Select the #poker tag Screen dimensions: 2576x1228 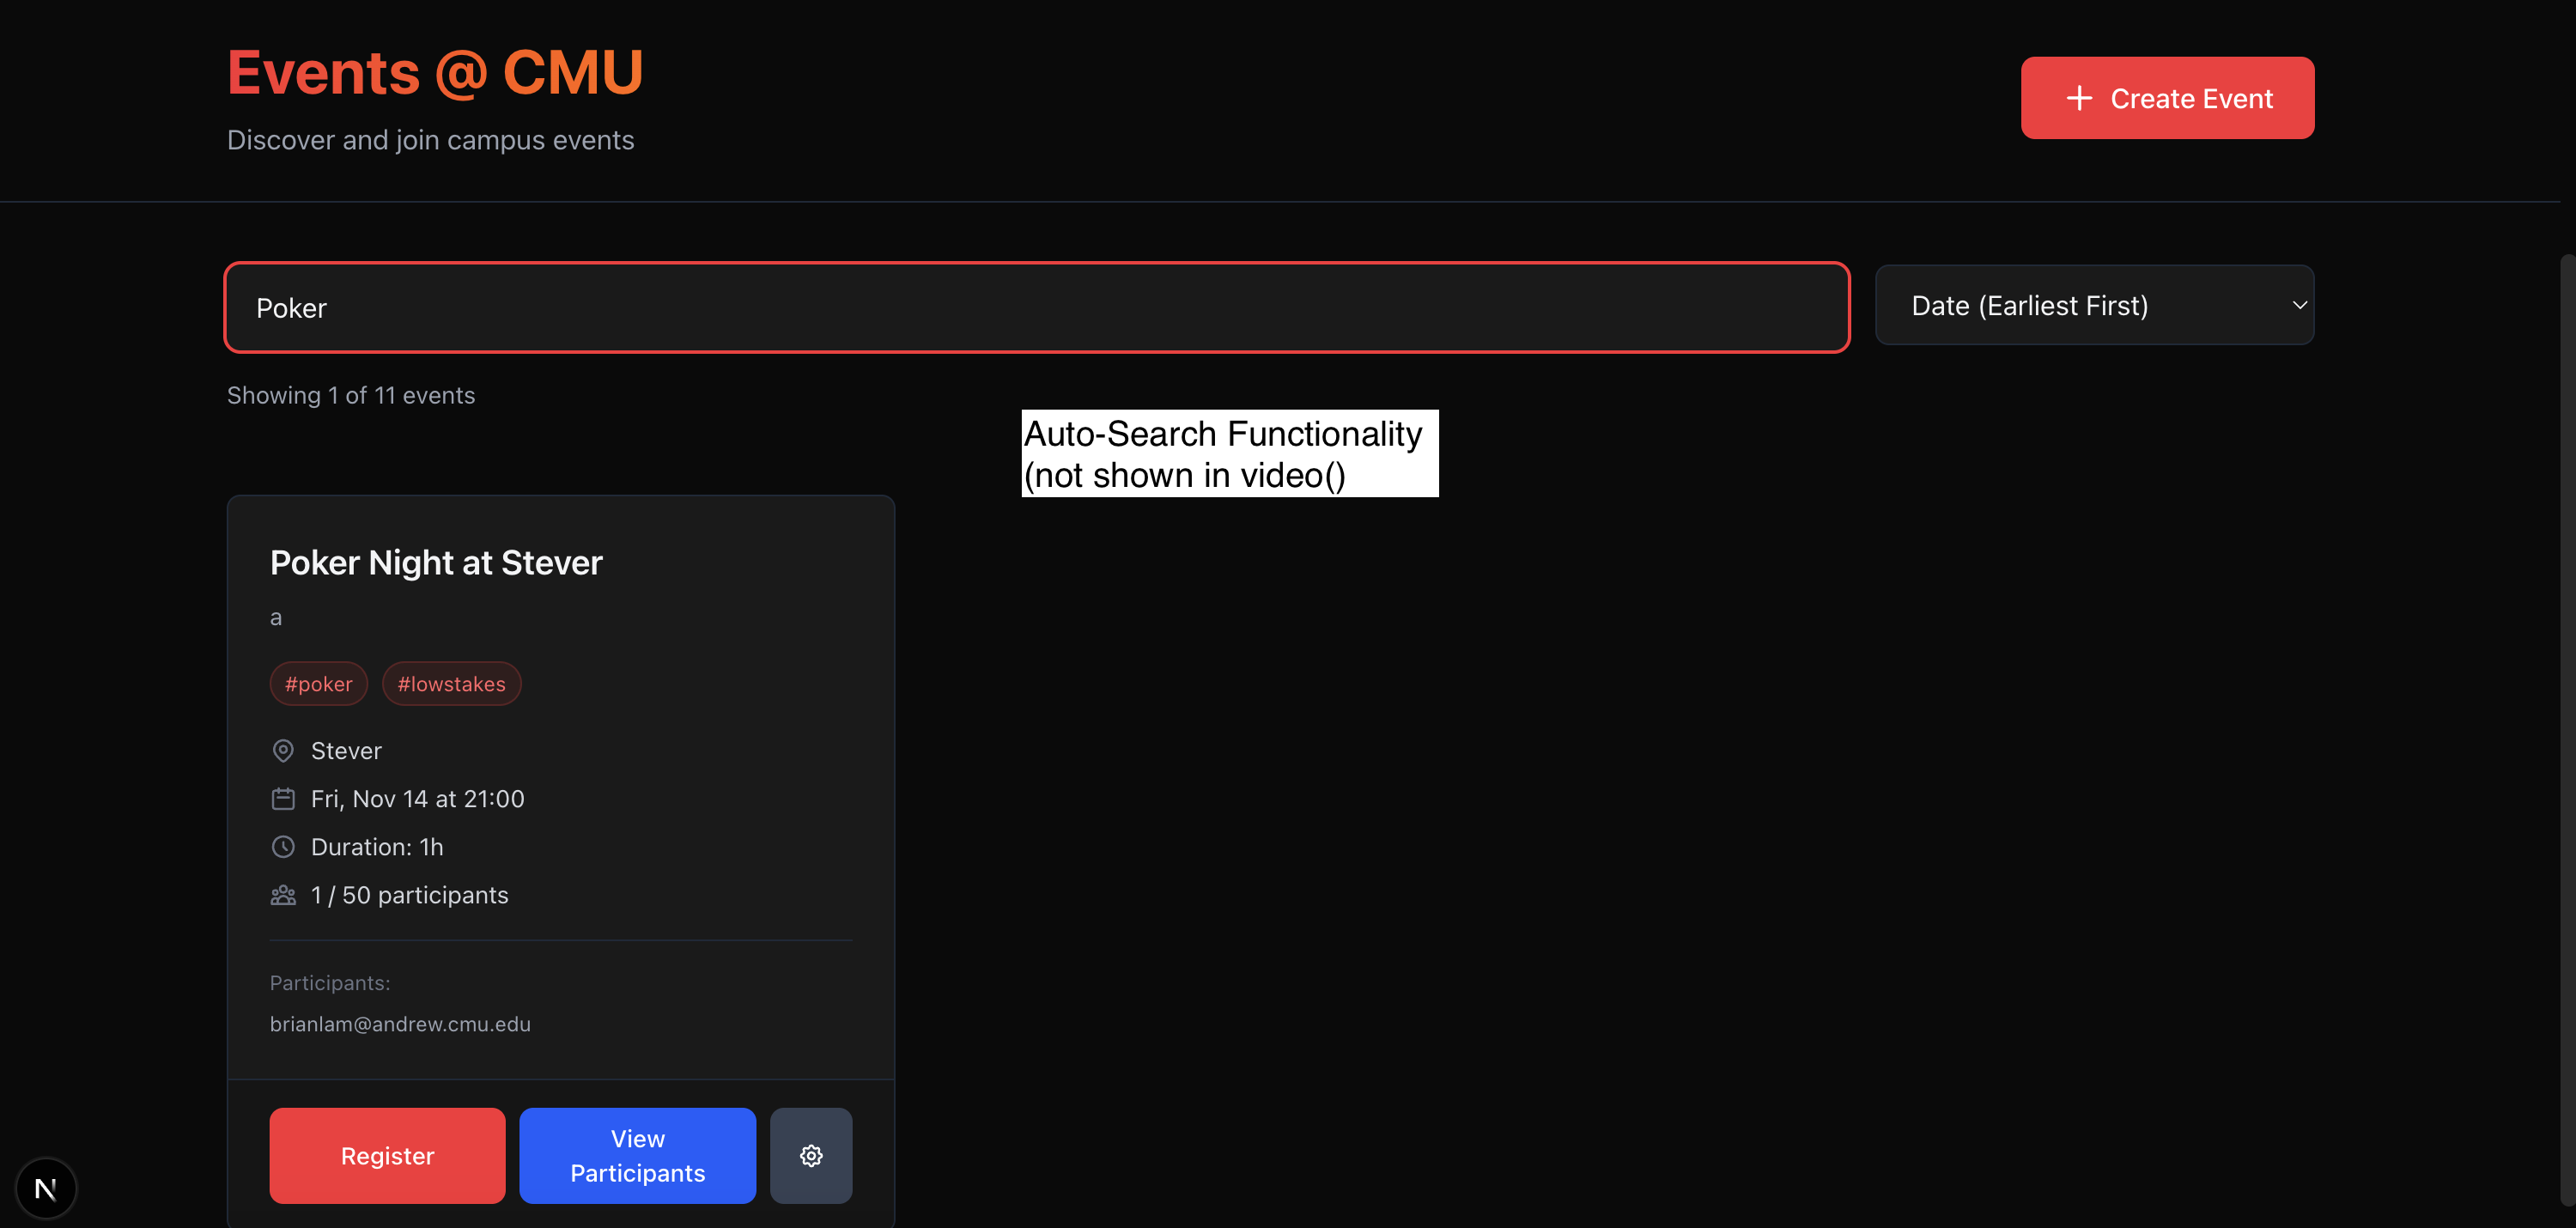point(318,684)
